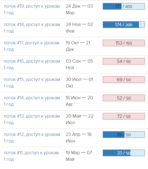Screen dimensions: 148x169
Task: Click the red 69 / 50 bar
Action: pyautogui.click(x=124, y=80)
